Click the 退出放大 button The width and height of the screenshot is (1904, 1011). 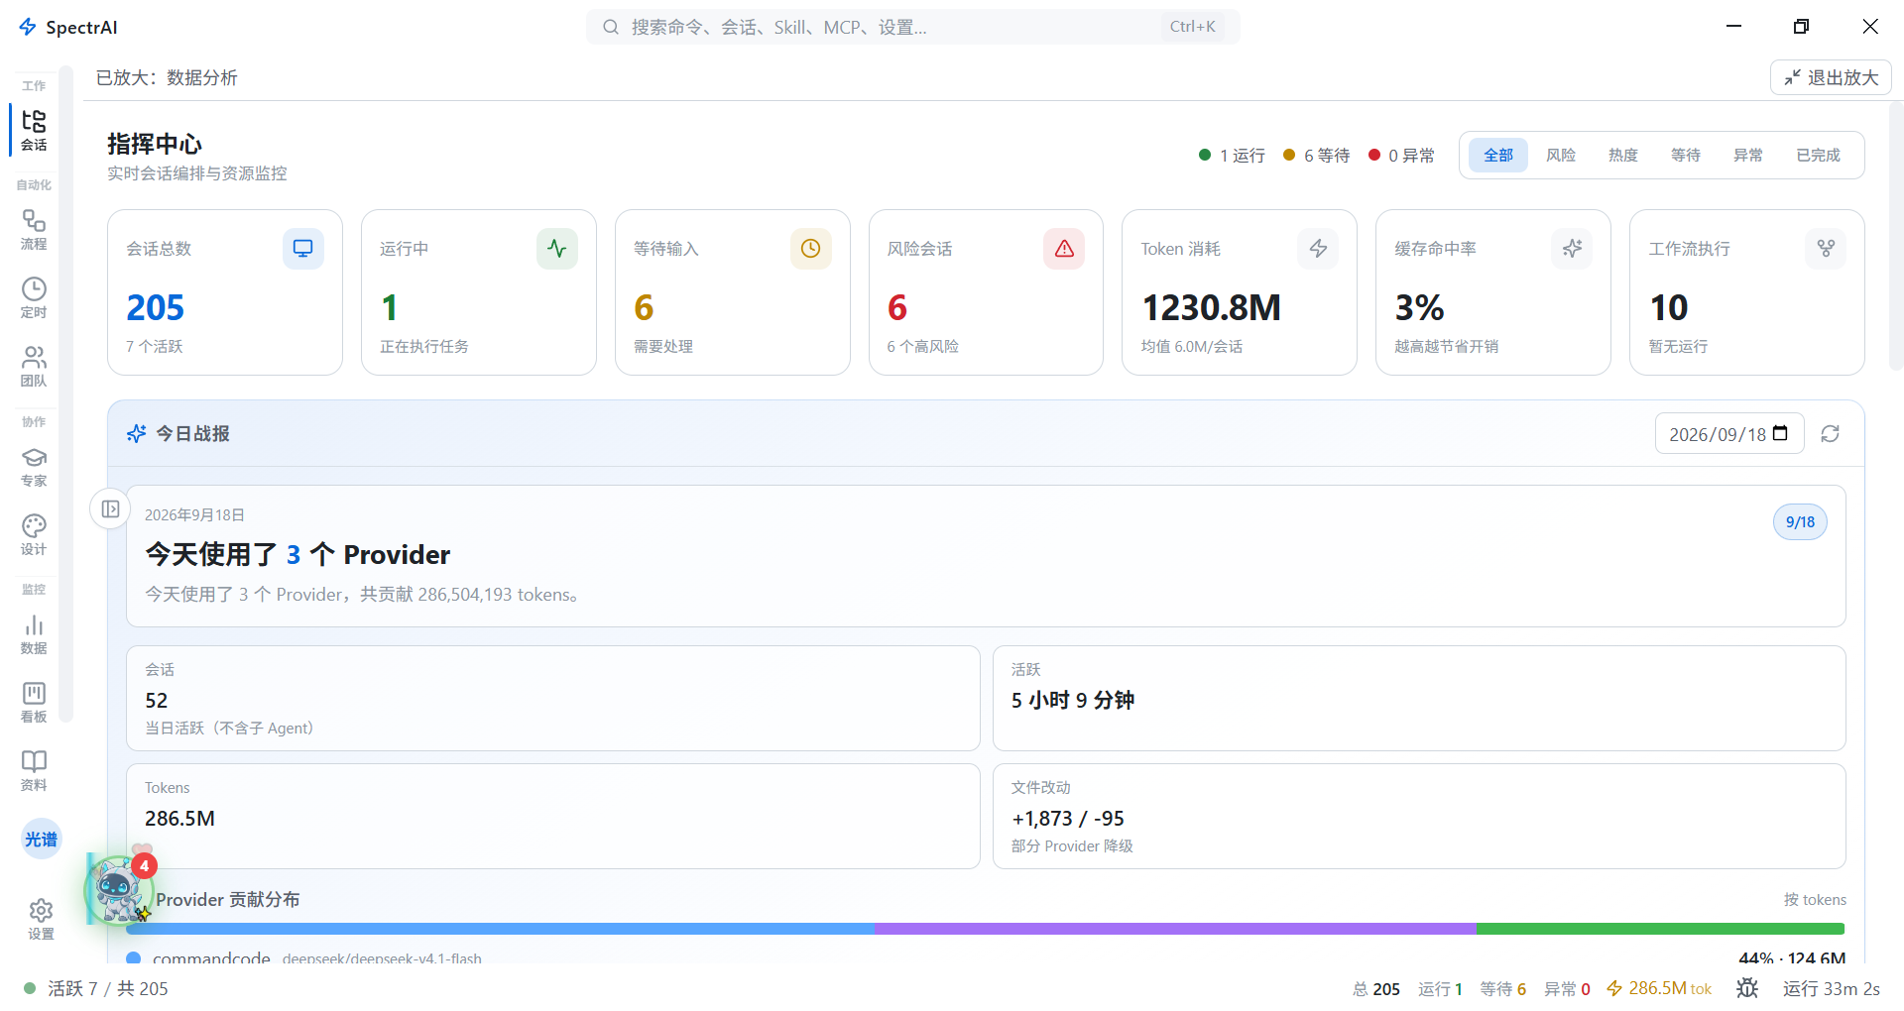(x=1831, y=77)
